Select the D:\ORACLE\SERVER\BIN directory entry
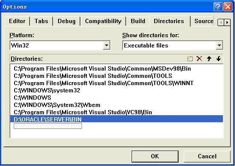Image resolution: width=235 pixels, height=166 pixels. [117, 119]
